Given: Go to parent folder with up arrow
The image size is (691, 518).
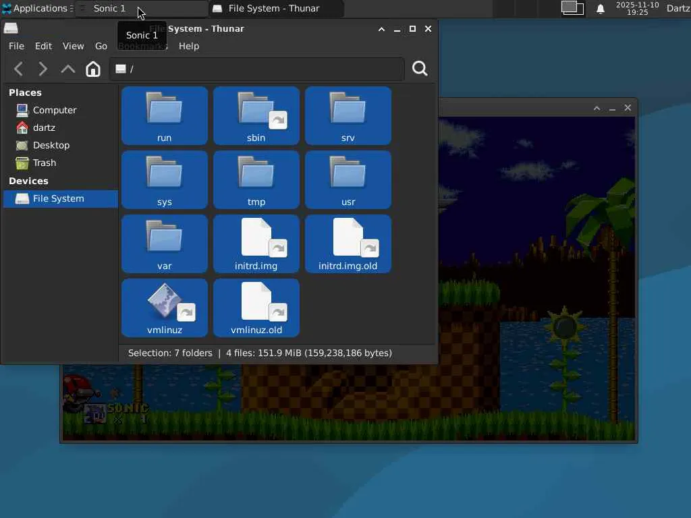Looking at the screenshot, I should [x=68, y=69].
